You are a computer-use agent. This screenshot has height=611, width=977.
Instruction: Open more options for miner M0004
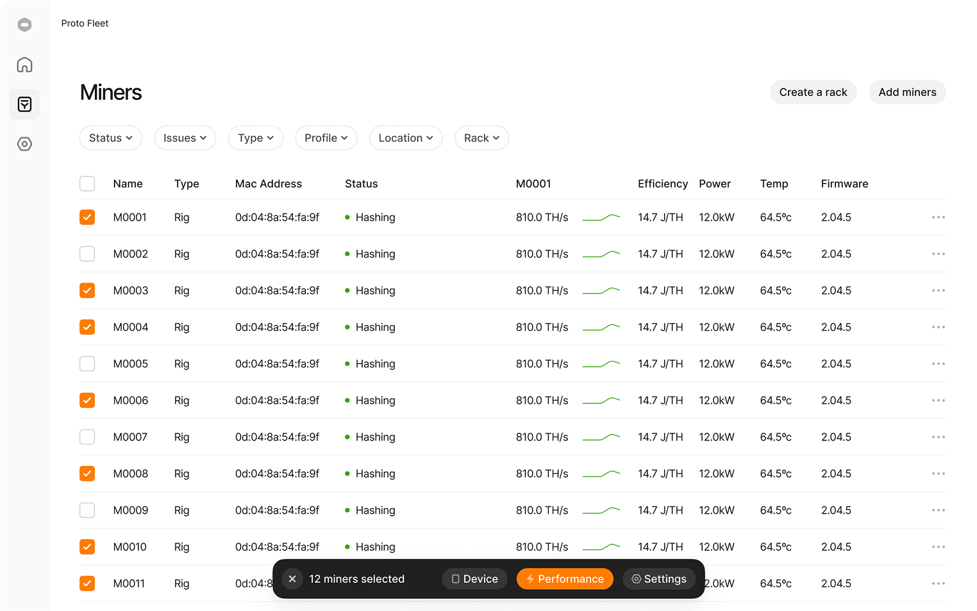[939, 327]
